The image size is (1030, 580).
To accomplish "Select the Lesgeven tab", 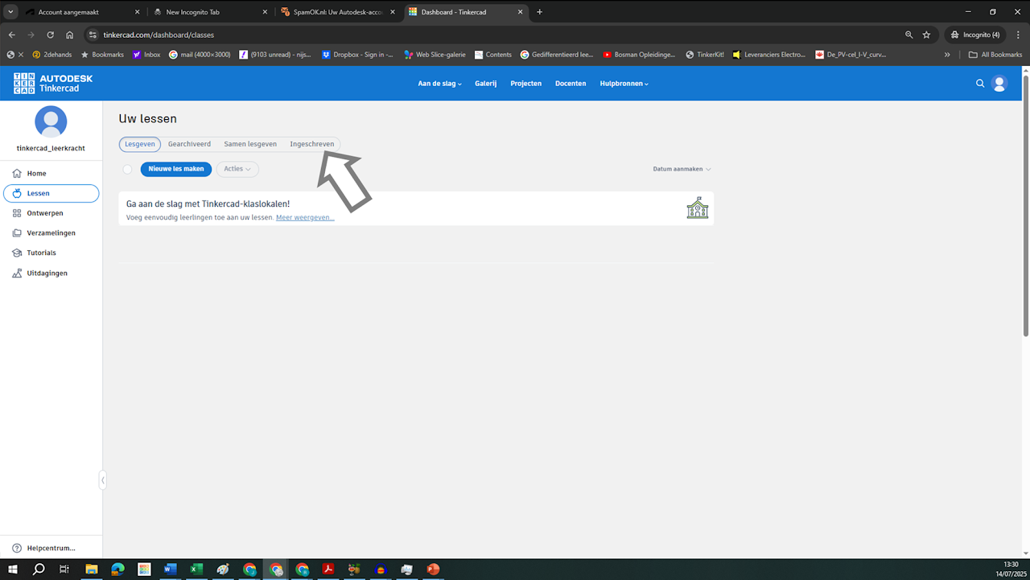I will click(x=140, y=144).
